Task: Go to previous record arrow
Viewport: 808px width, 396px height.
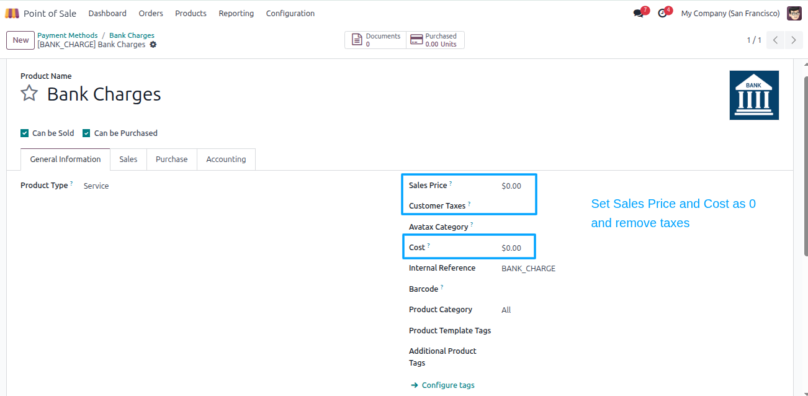Action: coord(776,40)
